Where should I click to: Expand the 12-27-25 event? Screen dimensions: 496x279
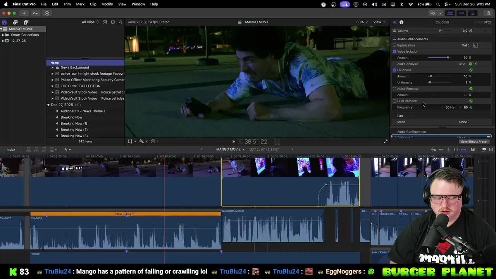pyautogui.click(x=3, y=41)
